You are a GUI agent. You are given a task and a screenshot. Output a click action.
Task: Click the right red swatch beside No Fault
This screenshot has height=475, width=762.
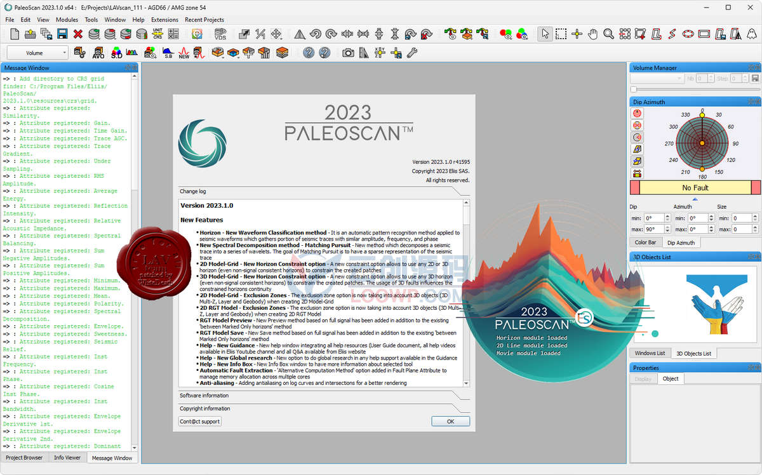click(756, 187)
